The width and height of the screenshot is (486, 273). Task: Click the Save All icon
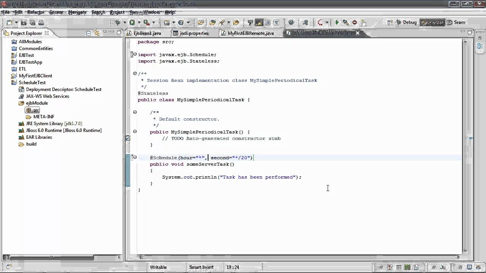point(32,23)
